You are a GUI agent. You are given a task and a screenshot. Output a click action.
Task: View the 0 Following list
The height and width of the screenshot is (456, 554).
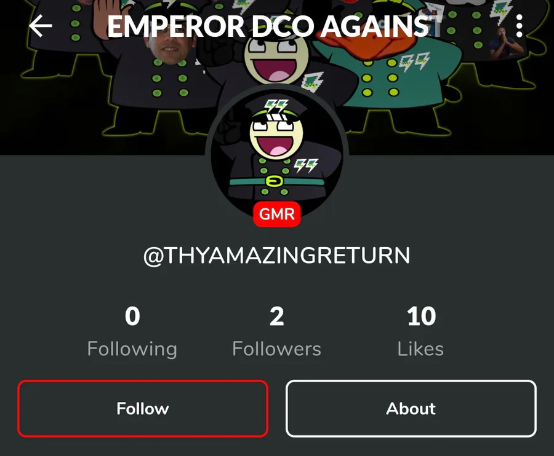click(x=132, y=332)
